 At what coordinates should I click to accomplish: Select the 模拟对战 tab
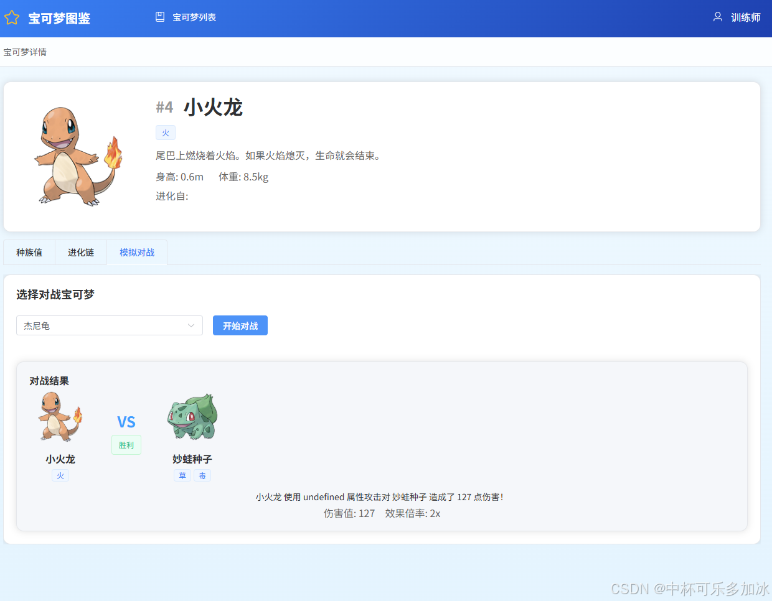137,253
